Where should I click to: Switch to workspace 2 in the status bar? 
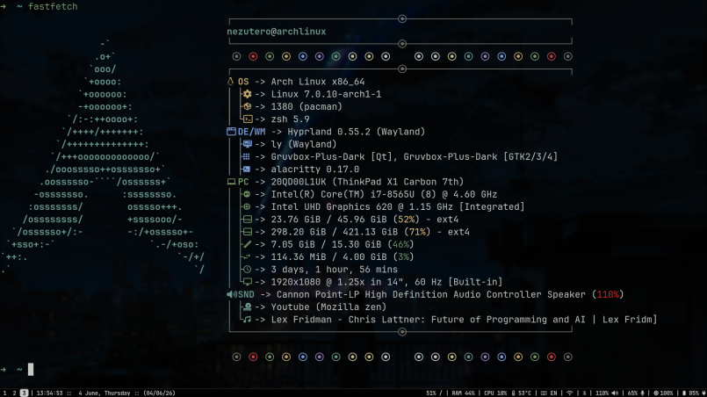pyautogui.click(x=14, y=393)
